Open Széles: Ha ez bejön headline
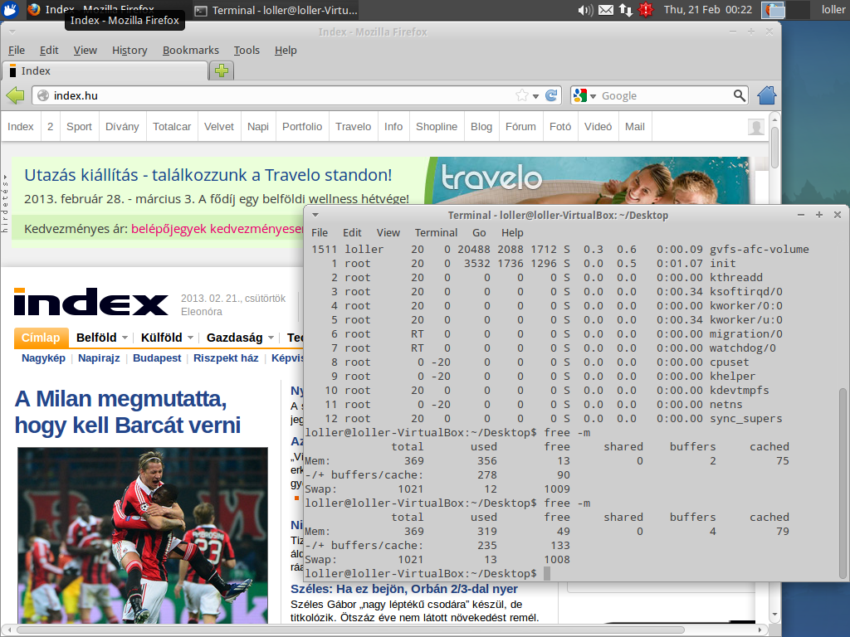The width and height of the screenshot is (850, 637). 404,589
